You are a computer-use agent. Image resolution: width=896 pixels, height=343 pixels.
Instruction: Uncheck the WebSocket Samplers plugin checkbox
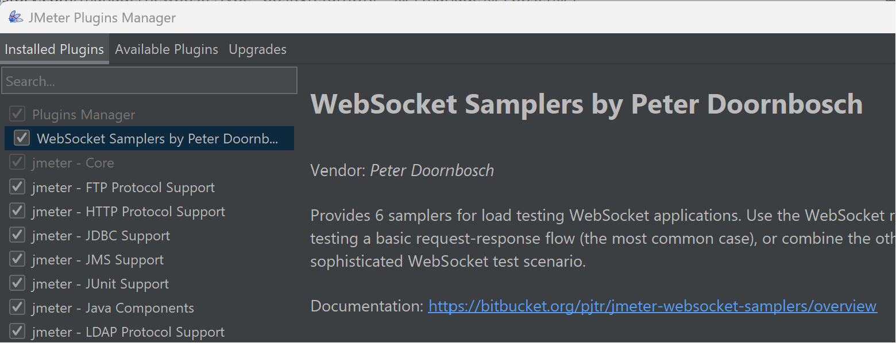pos(22,138)
